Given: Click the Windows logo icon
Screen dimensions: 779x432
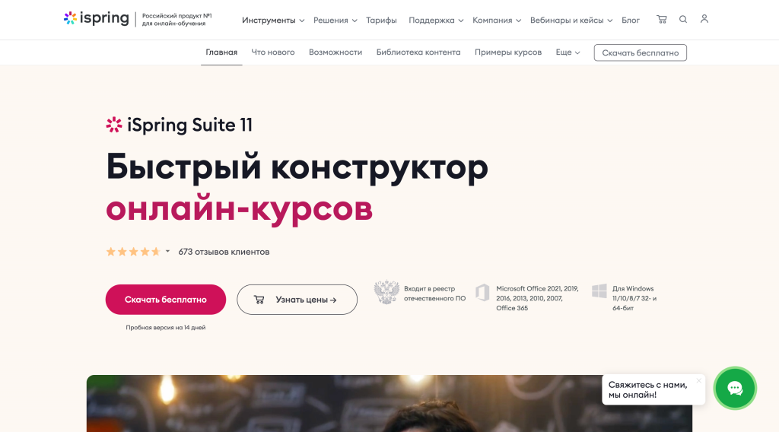Looking at the screenshot, I should [x=599, y=291].
